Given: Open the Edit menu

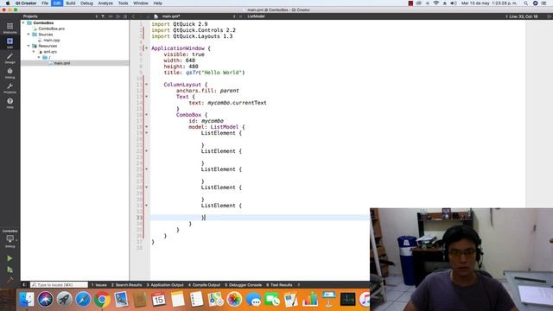Looking at the screenshot, I should [57, 3].
